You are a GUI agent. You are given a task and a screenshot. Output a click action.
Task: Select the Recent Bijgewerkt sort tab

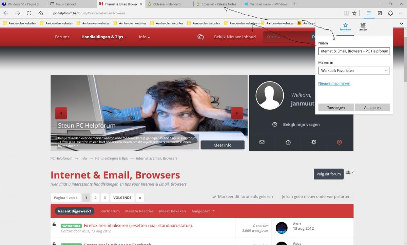tap(75, 211)
